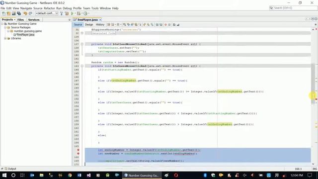318x179 pixels.
Task: Click the Find Previous Occurrence icon
Action: click(x=128, y=24)
